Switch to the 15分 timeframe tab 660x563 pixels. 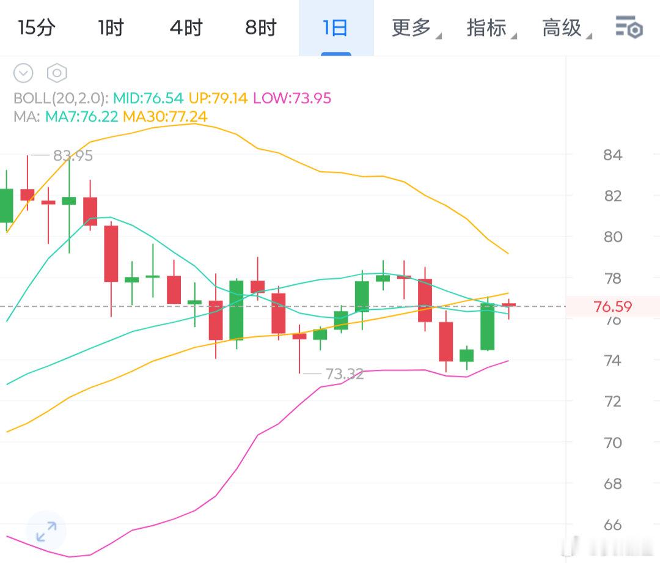coord(37,28)
